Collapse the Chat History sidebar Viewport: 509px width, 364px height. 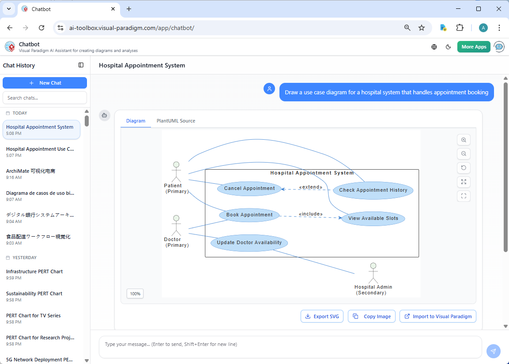pyautogui.click(x=81, y=65)
